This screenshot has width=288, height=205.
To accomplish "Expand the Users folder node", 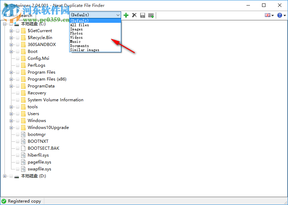I will point(11,114).
